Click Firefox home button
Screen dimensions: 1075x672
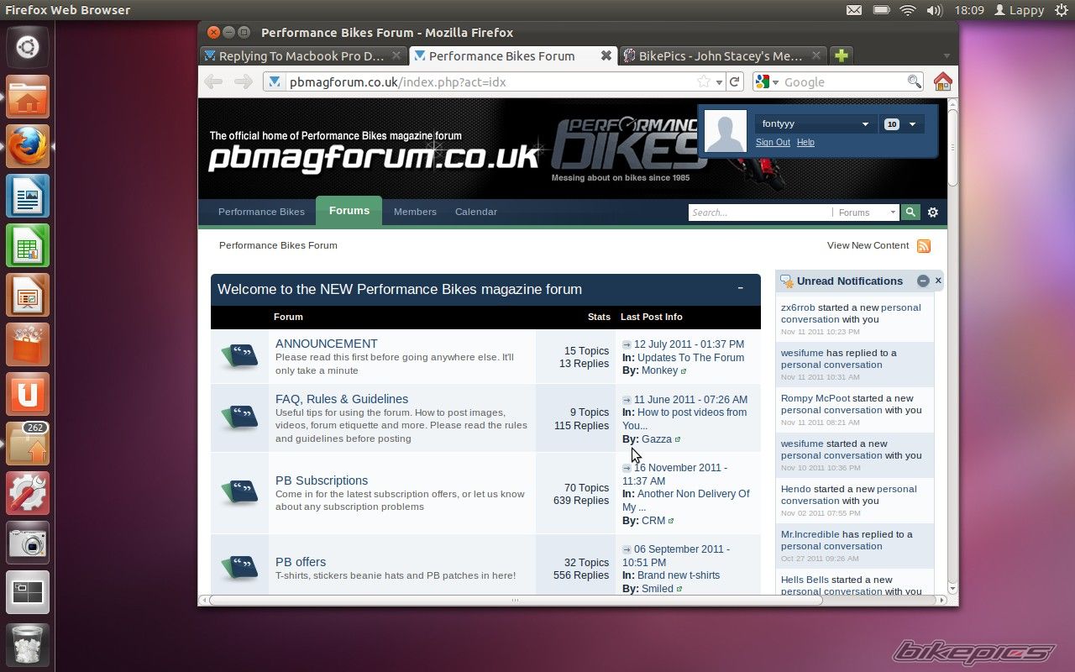pos(942,81)
